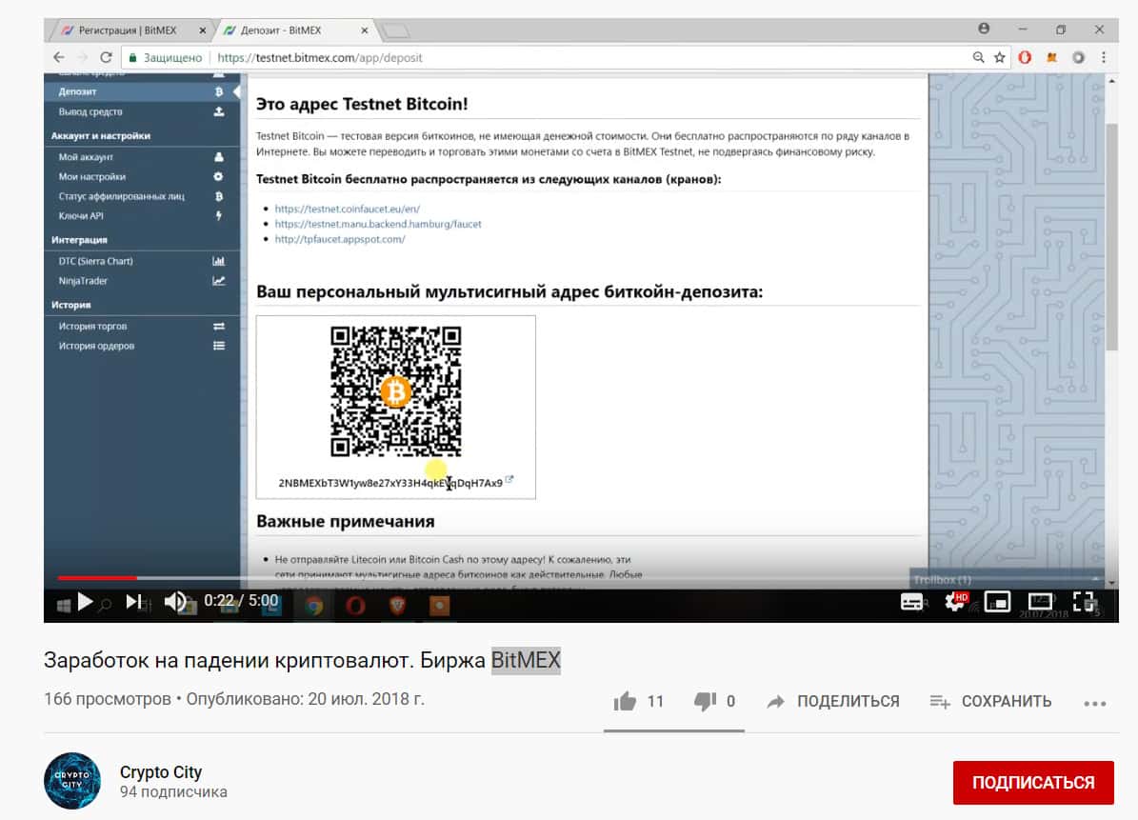
Task: Select Депозит in BitMEX sidebar
Action: pos(142,91)
